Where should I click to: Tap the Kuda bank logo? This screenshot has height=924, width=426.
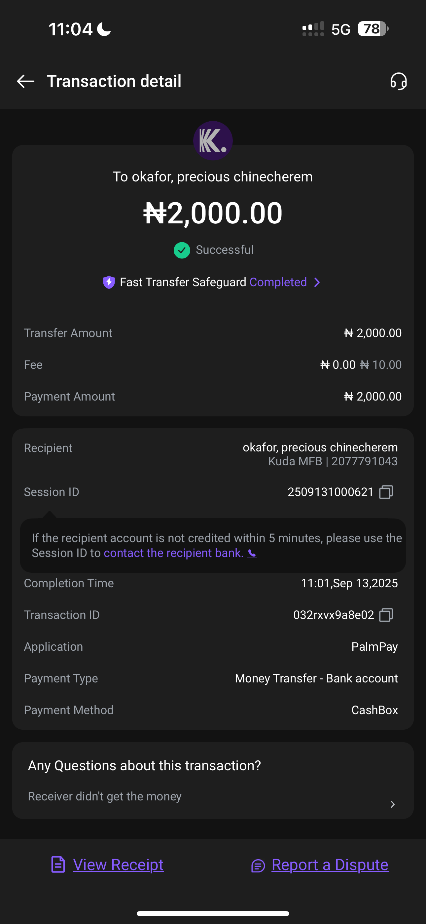(x=213, y=140)
